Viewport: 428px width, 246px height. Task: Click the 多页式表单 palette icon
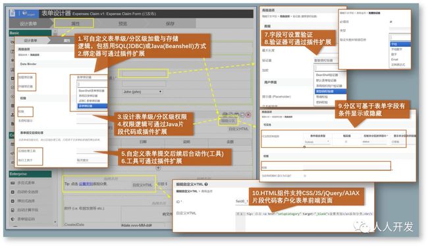(x=13, y=183)
